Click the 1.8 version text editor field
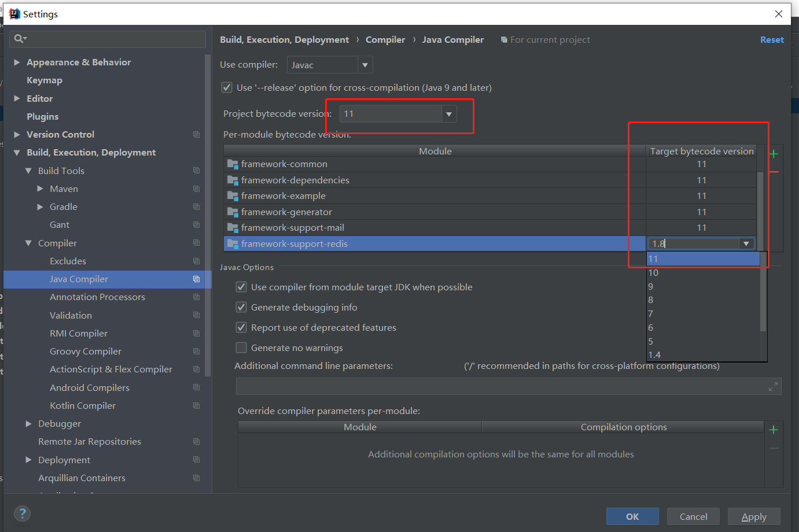 tap(693, 243)
